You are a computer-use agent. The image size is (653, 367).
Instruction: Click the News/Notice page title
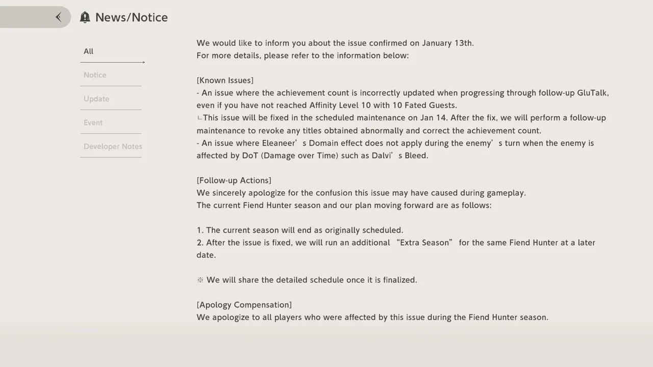coord(132,17)
